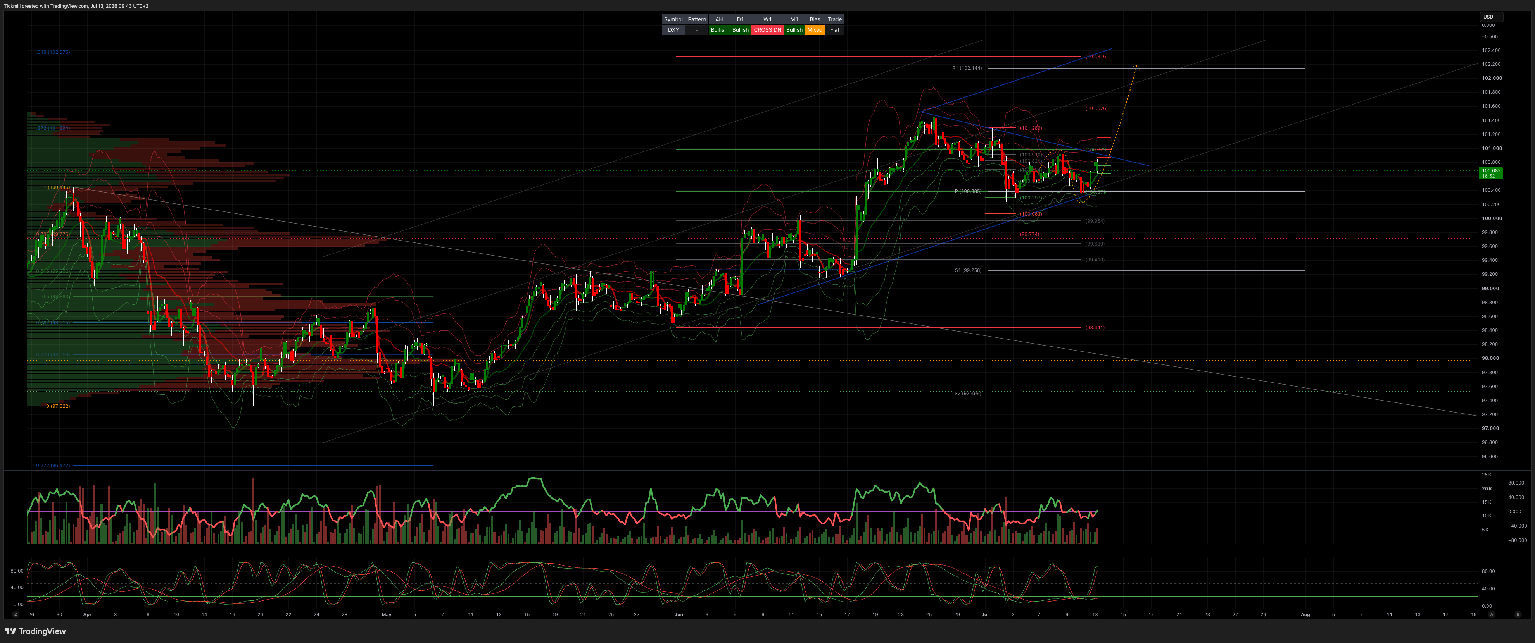Click the 20K volume scale label
Viewport: 1535px width, 643px height.
pyautogui.click(x=1487, y=489)
